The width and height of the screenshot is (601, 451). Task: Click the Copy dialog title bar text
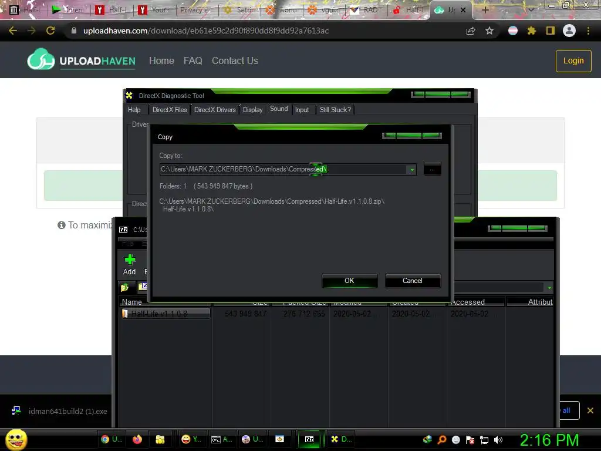(165, 137)
